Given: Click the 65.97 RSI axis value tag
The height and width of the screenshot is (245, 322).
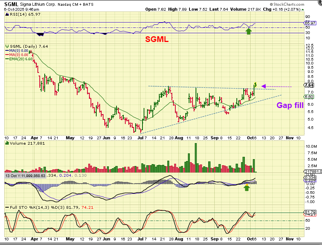Looking at the screenshot, I should (x=310, y=23).
